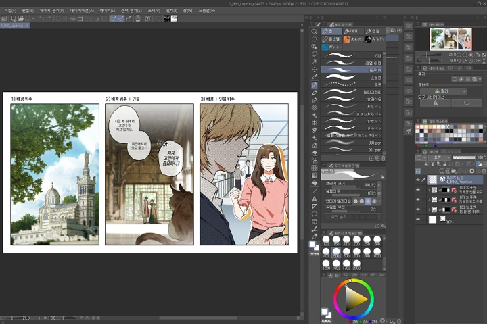Open the 편집(E) menu

[x=28, y=11]
